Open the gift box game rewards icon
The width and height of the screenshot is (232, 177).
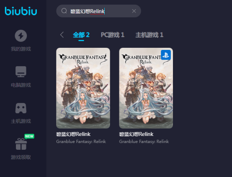click(x=21, y=144)
